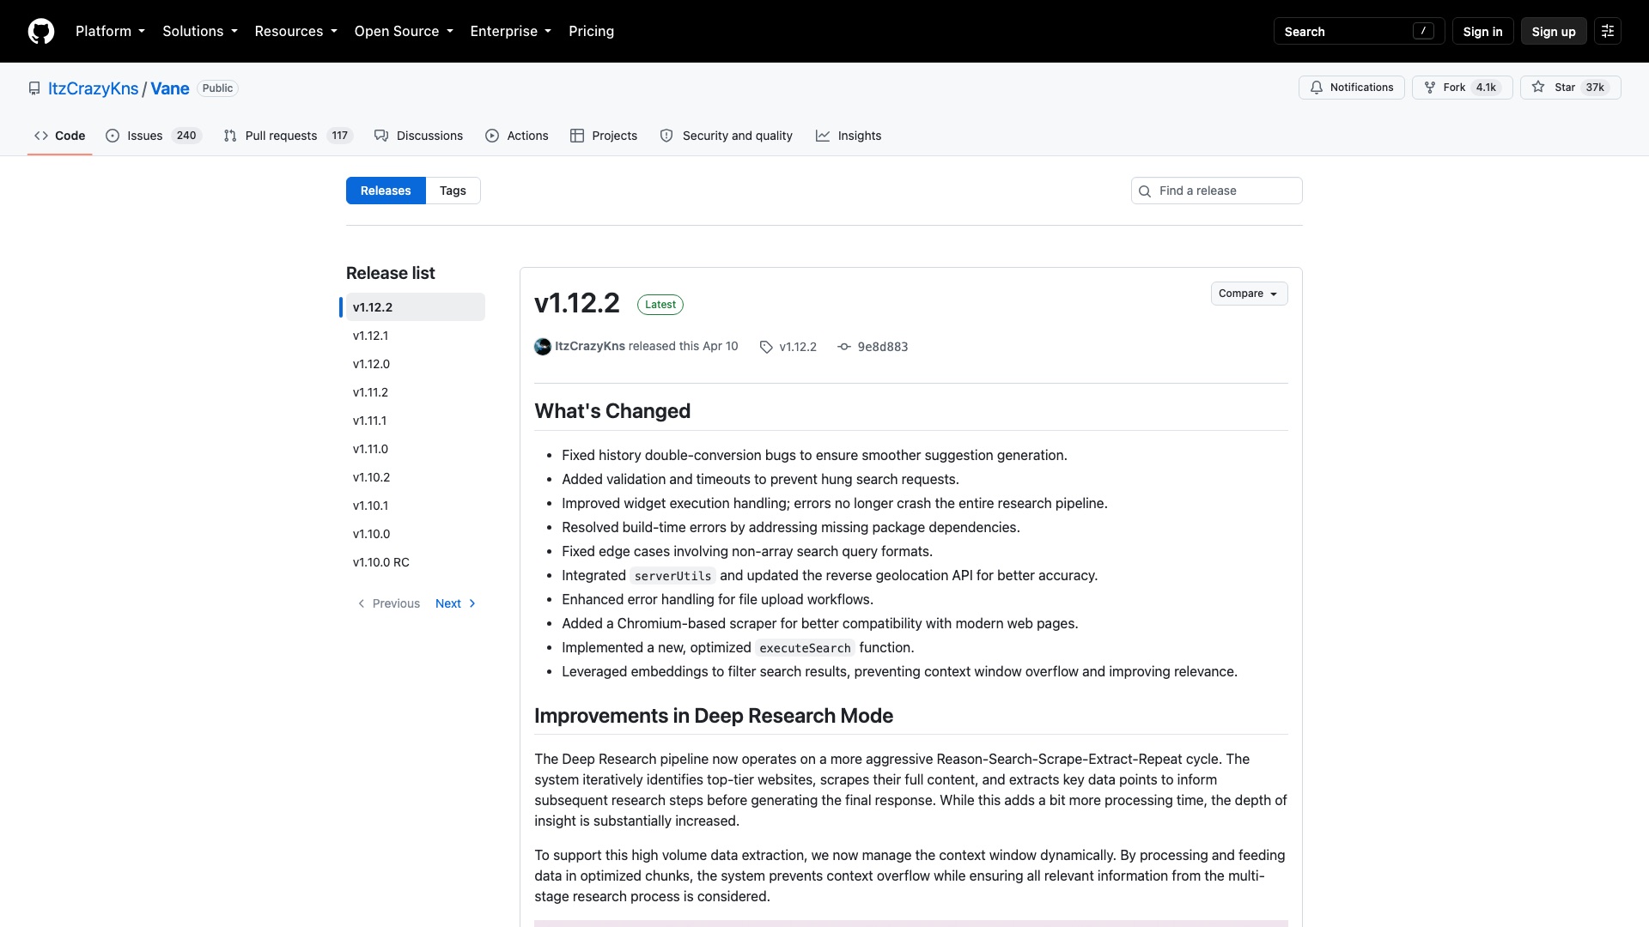Go to Next page of releases
This screenshot has width=1649, height=927.
[455, 603]
